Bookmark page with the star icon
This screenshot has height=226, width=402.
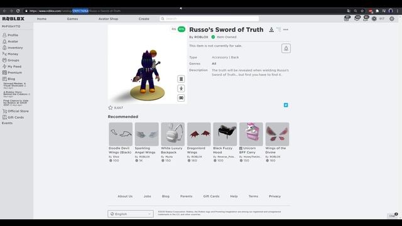click(362, 11)
